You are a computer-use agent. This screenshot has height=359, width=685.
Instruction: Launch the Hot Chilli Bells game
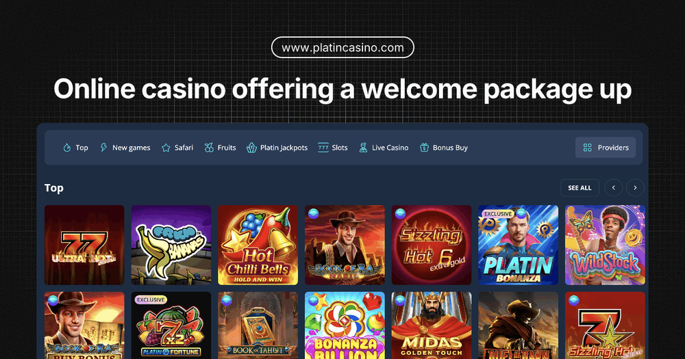click(x=258, y=245)
